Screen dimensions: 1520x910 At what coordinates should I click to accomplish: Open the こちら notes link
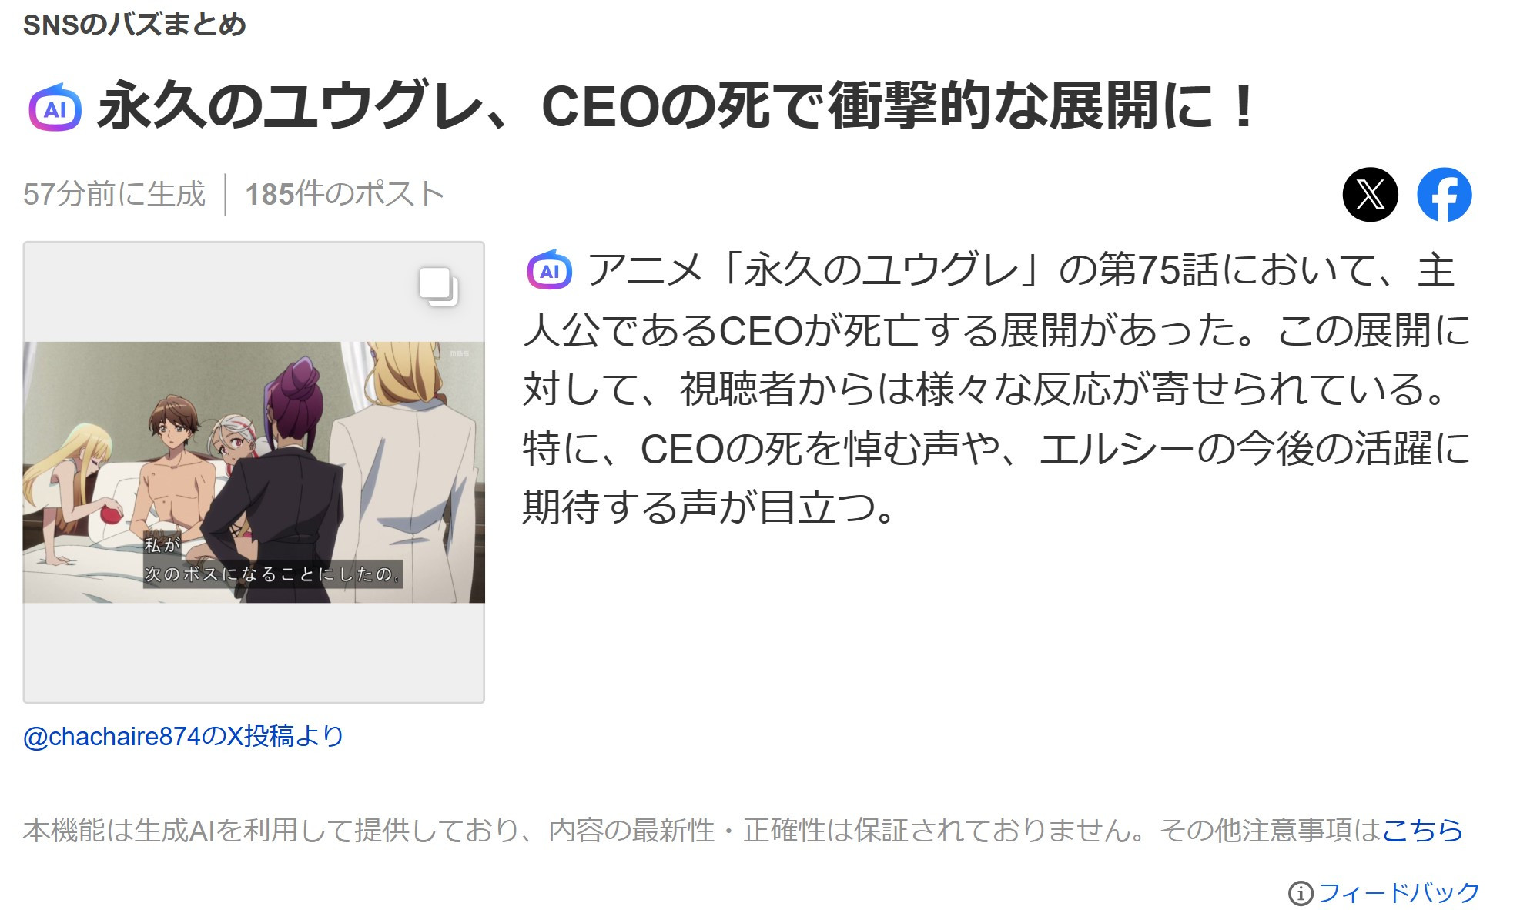point(1422,830)
